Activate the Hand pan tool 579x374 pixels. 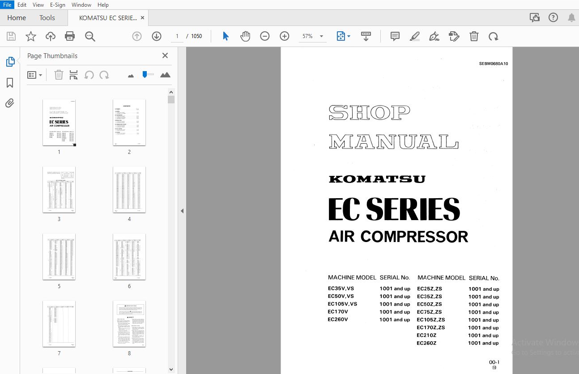click(x=245, y=36)
